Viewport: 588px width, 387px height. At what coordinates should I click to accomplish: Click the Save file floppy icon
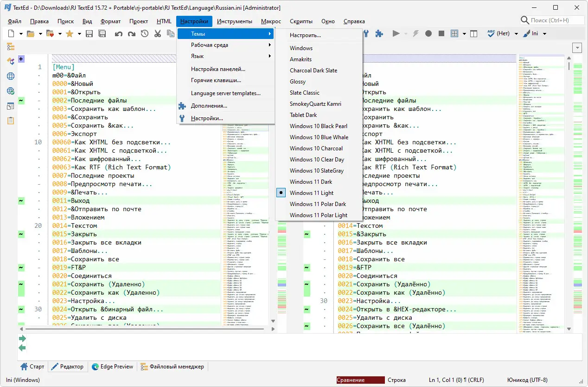point(89,33)
